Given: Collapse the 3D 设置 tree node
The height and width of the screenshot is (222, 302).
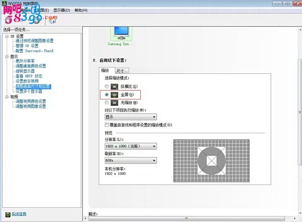Looking at the screenshot, I should [x=7, y=36].
